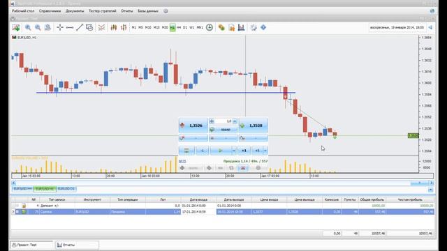This screenshot has width=447, height=251.
Task: Click the zoom out magnifier icon
Action: point(38,28)
